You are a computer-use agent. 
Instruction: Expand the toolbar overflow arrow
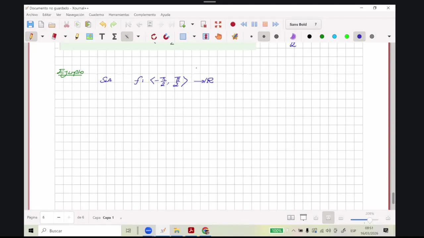click(389, 36)
